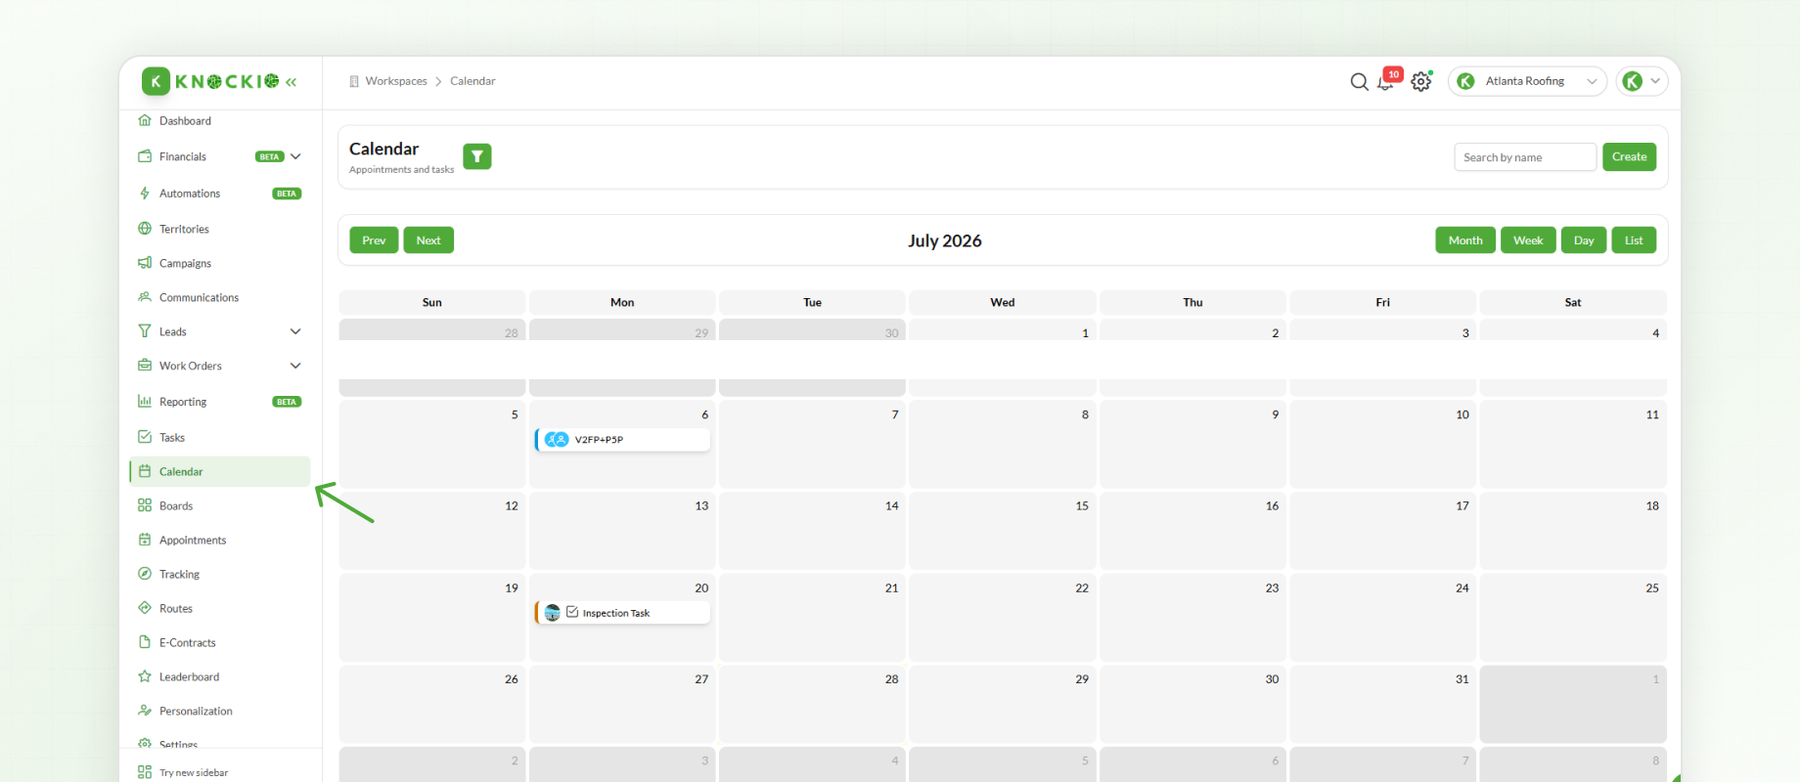Select day number 12 under Sun
Screen dimensions: 1800x782
click(512, 505)
